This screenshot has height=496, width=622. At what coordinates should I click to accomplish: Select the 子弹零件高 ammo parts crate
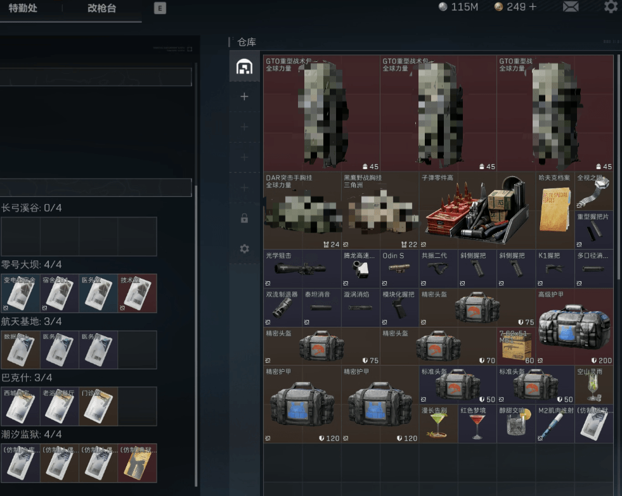(x=477, y=210)
